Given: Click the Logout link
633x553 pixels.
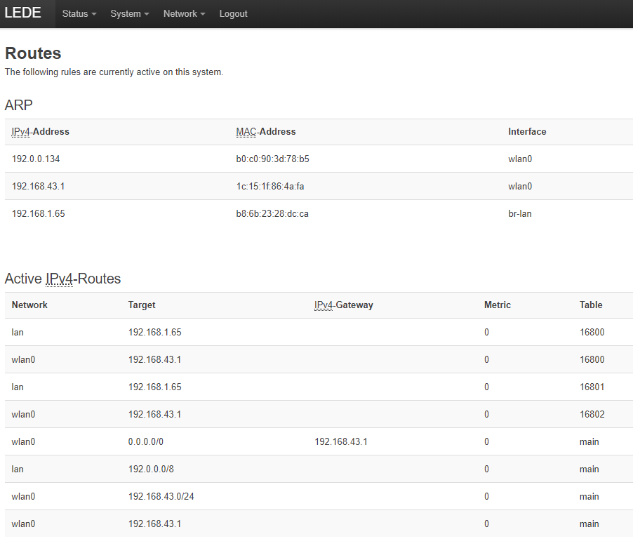Looking at the screenshot, I should coord(233,14).
